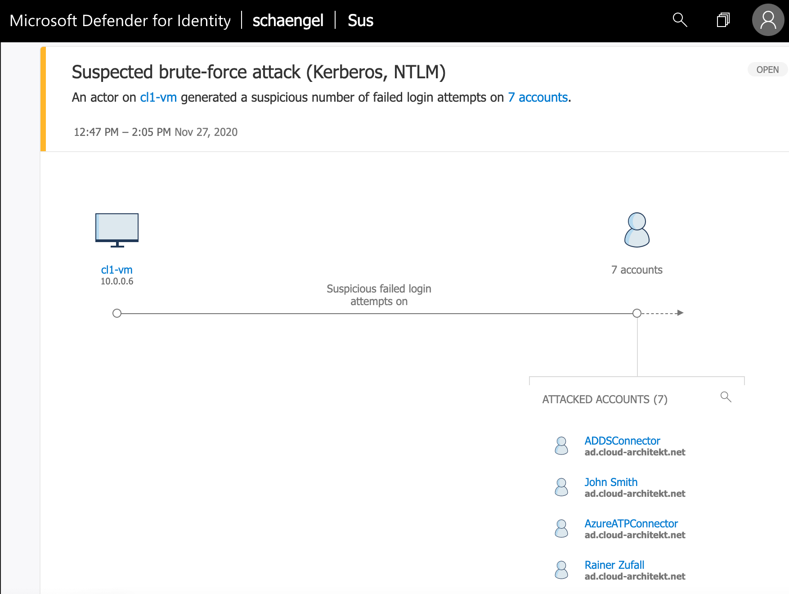Click the 7 accounts hyperlink
Image resolution: width=789 pixels, height=594 pixels.
click(x=538, y=97)
